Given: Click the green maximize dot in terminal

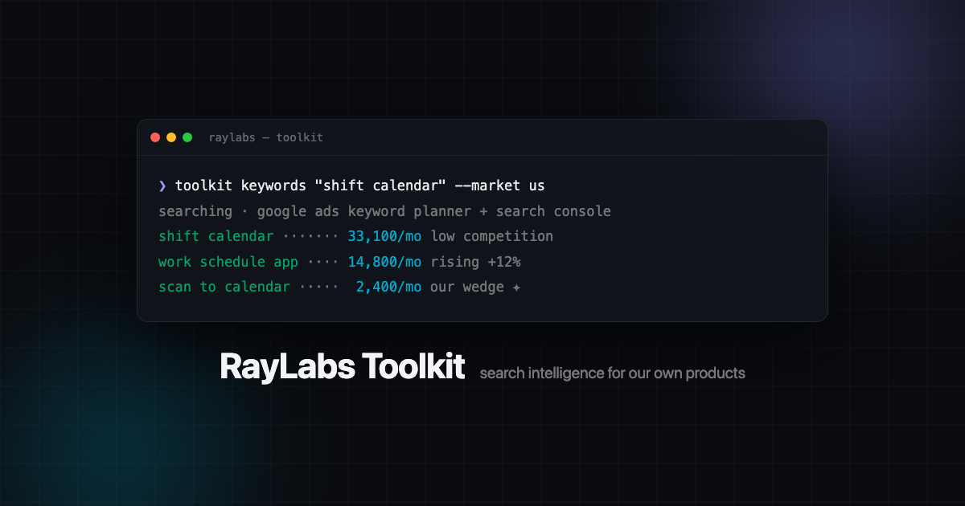Looking at the screenshot, I should (x=187, y=137).
